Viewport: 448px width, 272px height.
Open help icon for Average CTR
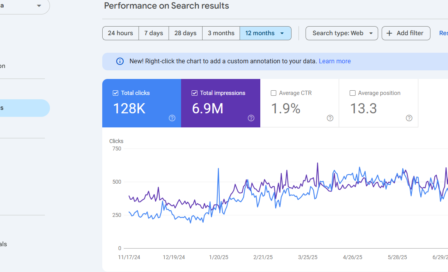pyautogui.click(x=330, y=118)
